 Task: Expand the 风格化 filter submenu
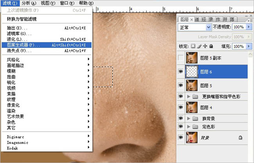pyautogui.click(x=47, y=60)
